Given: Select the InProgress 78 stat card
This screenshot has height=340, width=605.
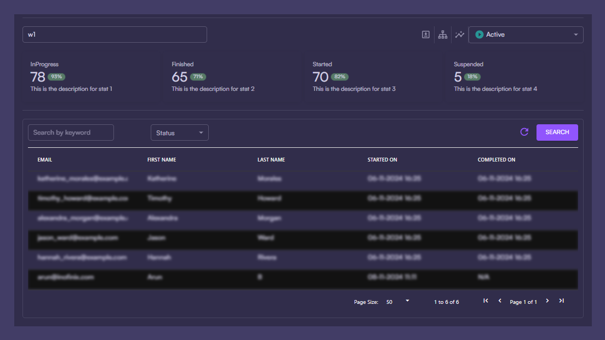Looking at the screenshot, I should coord(92,77).
